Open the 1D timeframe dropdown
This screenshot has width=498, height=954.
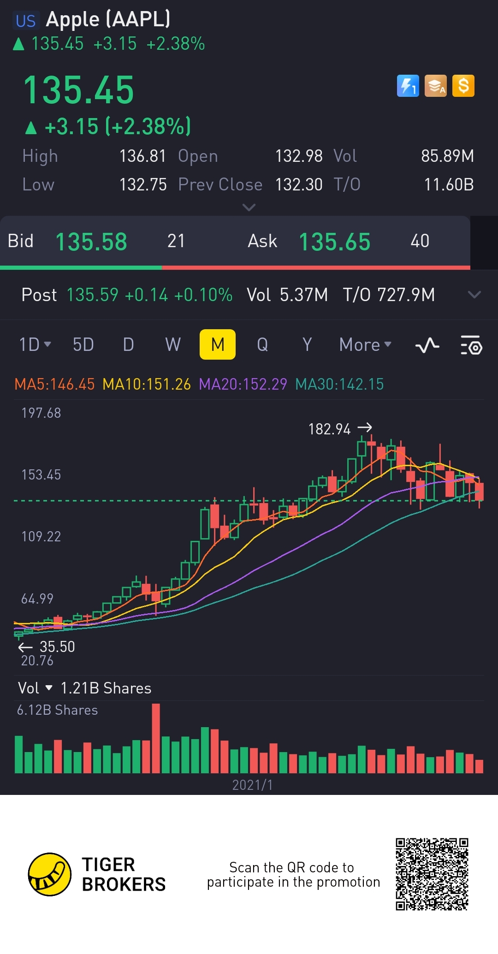click(x=35, y=344)
